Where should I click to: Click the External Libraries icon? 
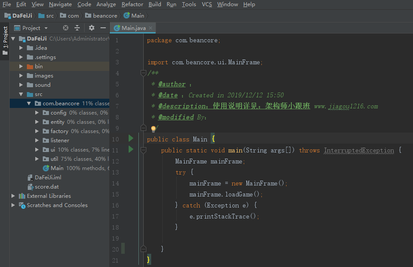click(x=22, y=196)
